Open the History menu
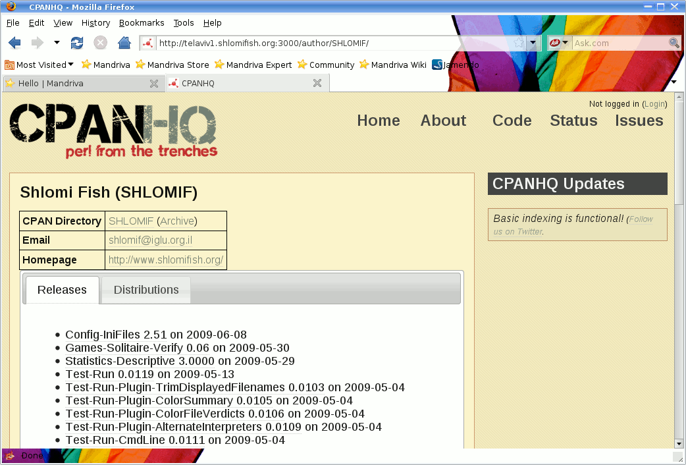This screenshot has width=686, height=465. (x=95, y=23)
